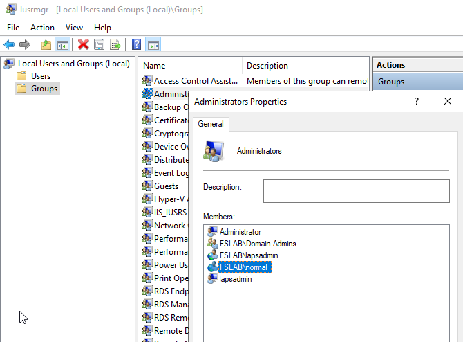Click the red Delete icon
This screenshot has width=463, height=342.
(x=84, y=45)
